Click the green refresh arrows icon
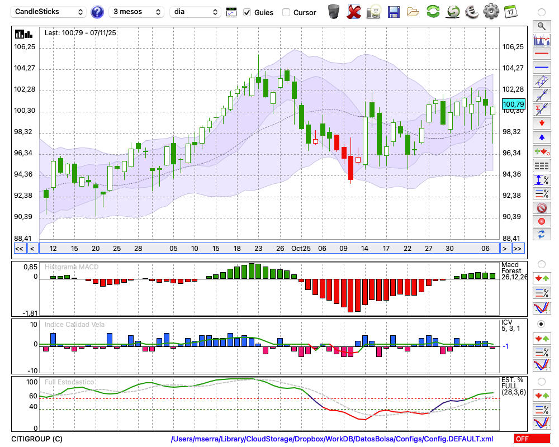 pos(433,12)
